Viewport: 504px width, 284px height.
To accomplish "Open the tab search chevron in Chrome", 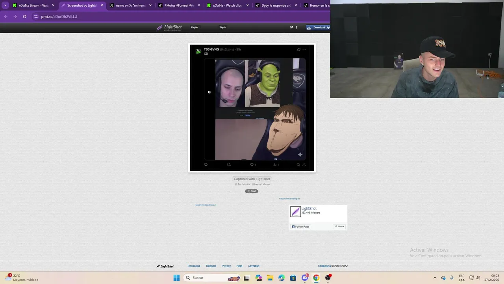I will pos(5,6).
